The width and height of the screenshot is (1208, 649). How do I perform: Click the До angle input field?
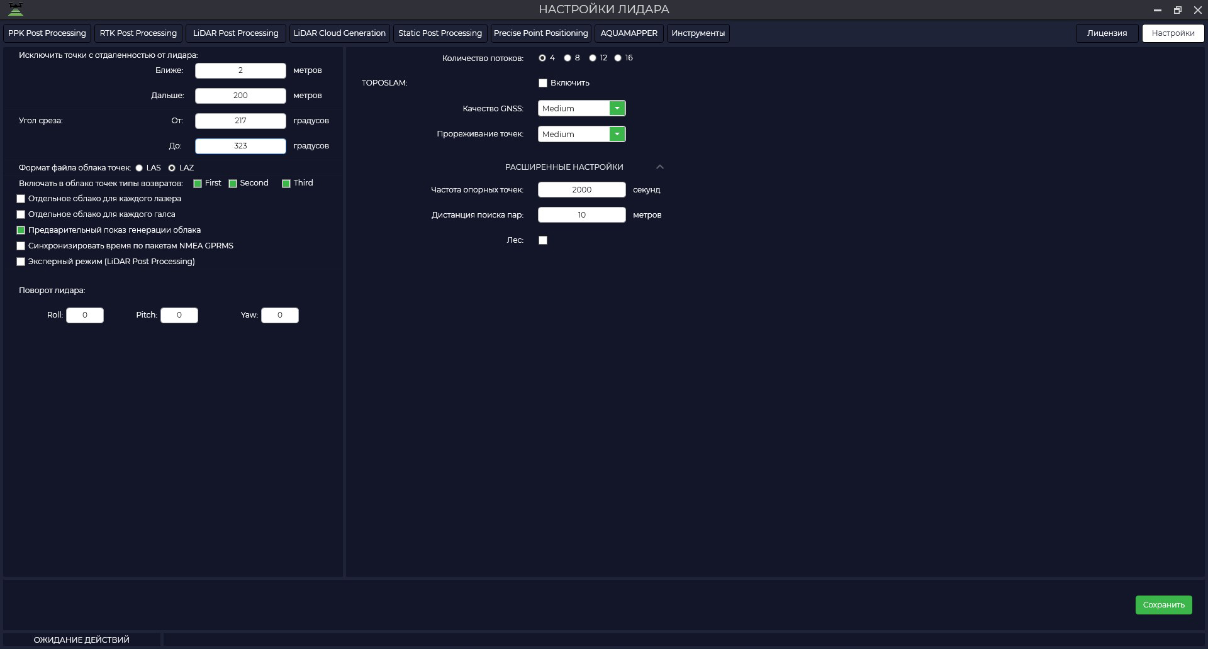click(240, 146)
